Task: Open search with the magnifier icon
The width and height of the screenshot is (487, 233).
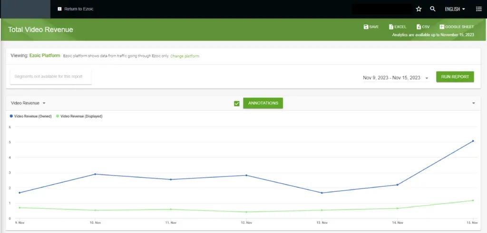Action: 433,9
